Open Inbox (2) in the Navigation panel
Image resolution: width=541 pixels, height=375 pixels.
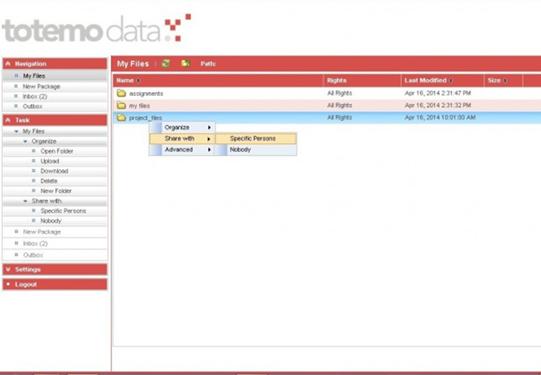click(34, 97)
